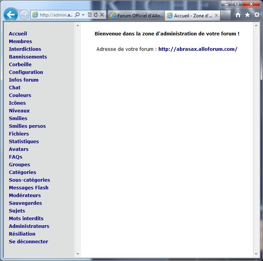
Task: Click the compatibility view icon
Action: coord(90,15)
